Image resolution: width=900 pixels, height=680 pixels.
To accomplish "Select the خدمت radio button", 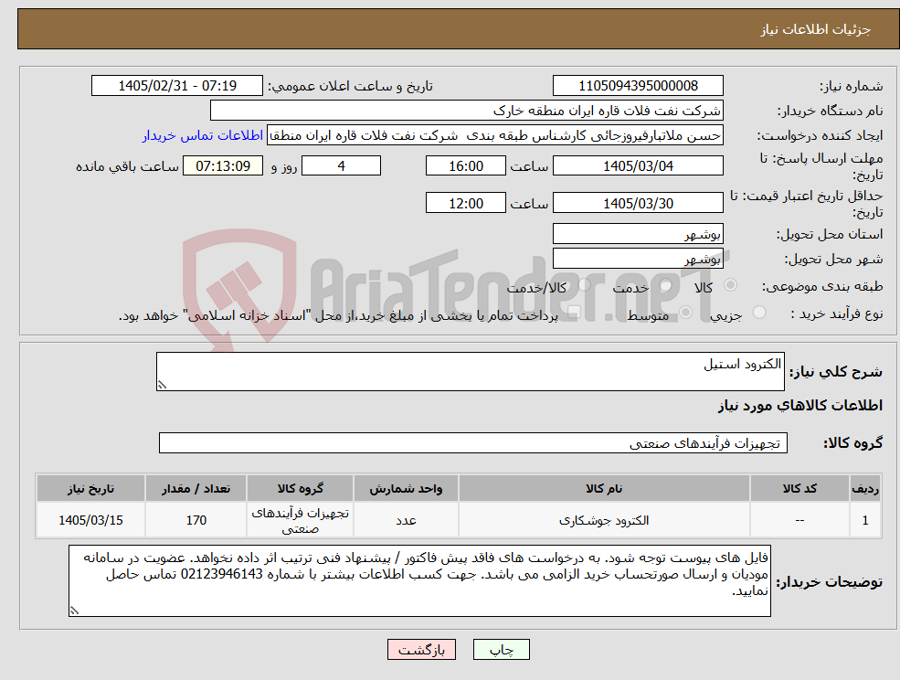I will [666, 285].
